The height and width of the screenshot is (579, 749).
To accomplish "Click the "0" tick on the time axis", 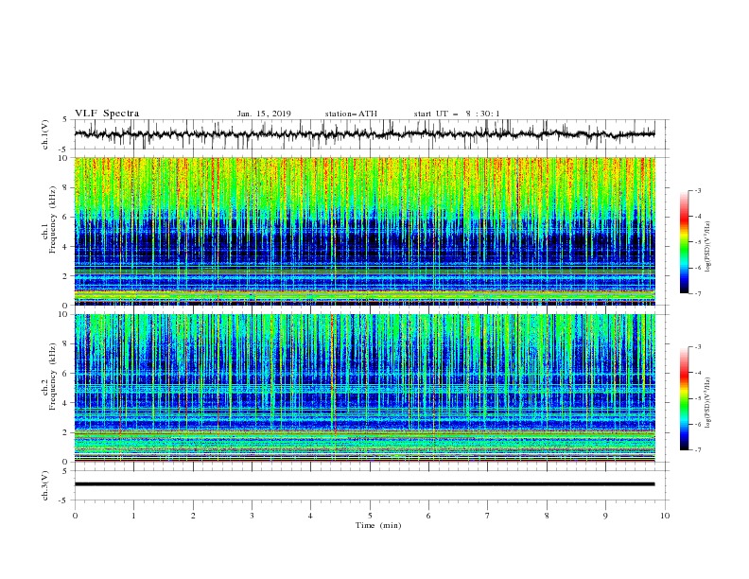I will (75, 516).
